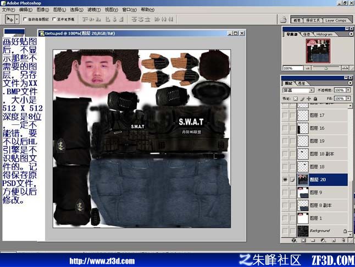Image resolution: width=355 pixels, height=267 pixels.
Task: Click the delete layer trash icon
Action: pyautogui.click(x=343, y=240)
